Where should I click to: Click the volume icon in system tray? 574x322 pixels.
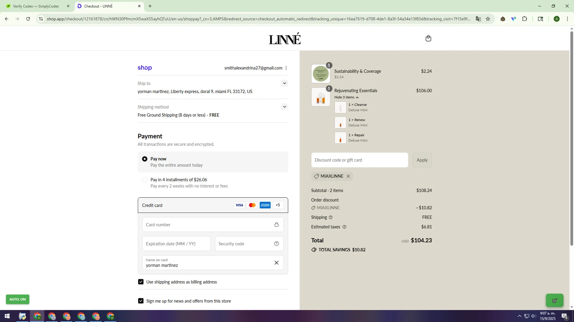click(533, 316)
